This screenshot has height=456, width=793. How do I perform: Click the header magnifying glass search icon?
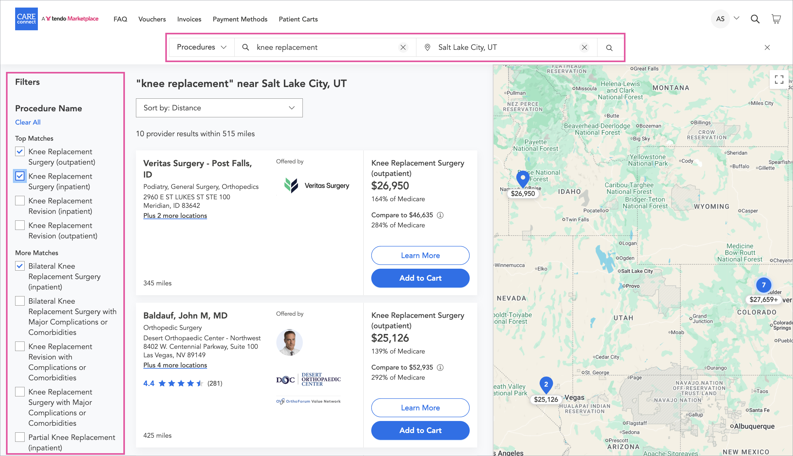pyautogui.click(x=755, y=19)
